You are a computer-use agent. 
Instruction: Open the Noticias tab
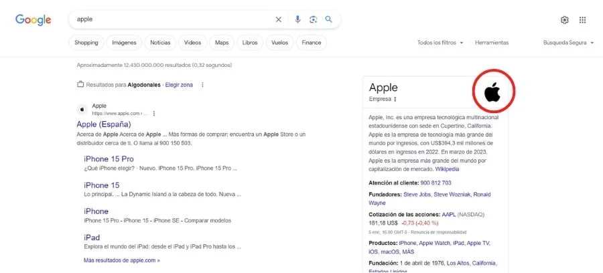point(160,43)
